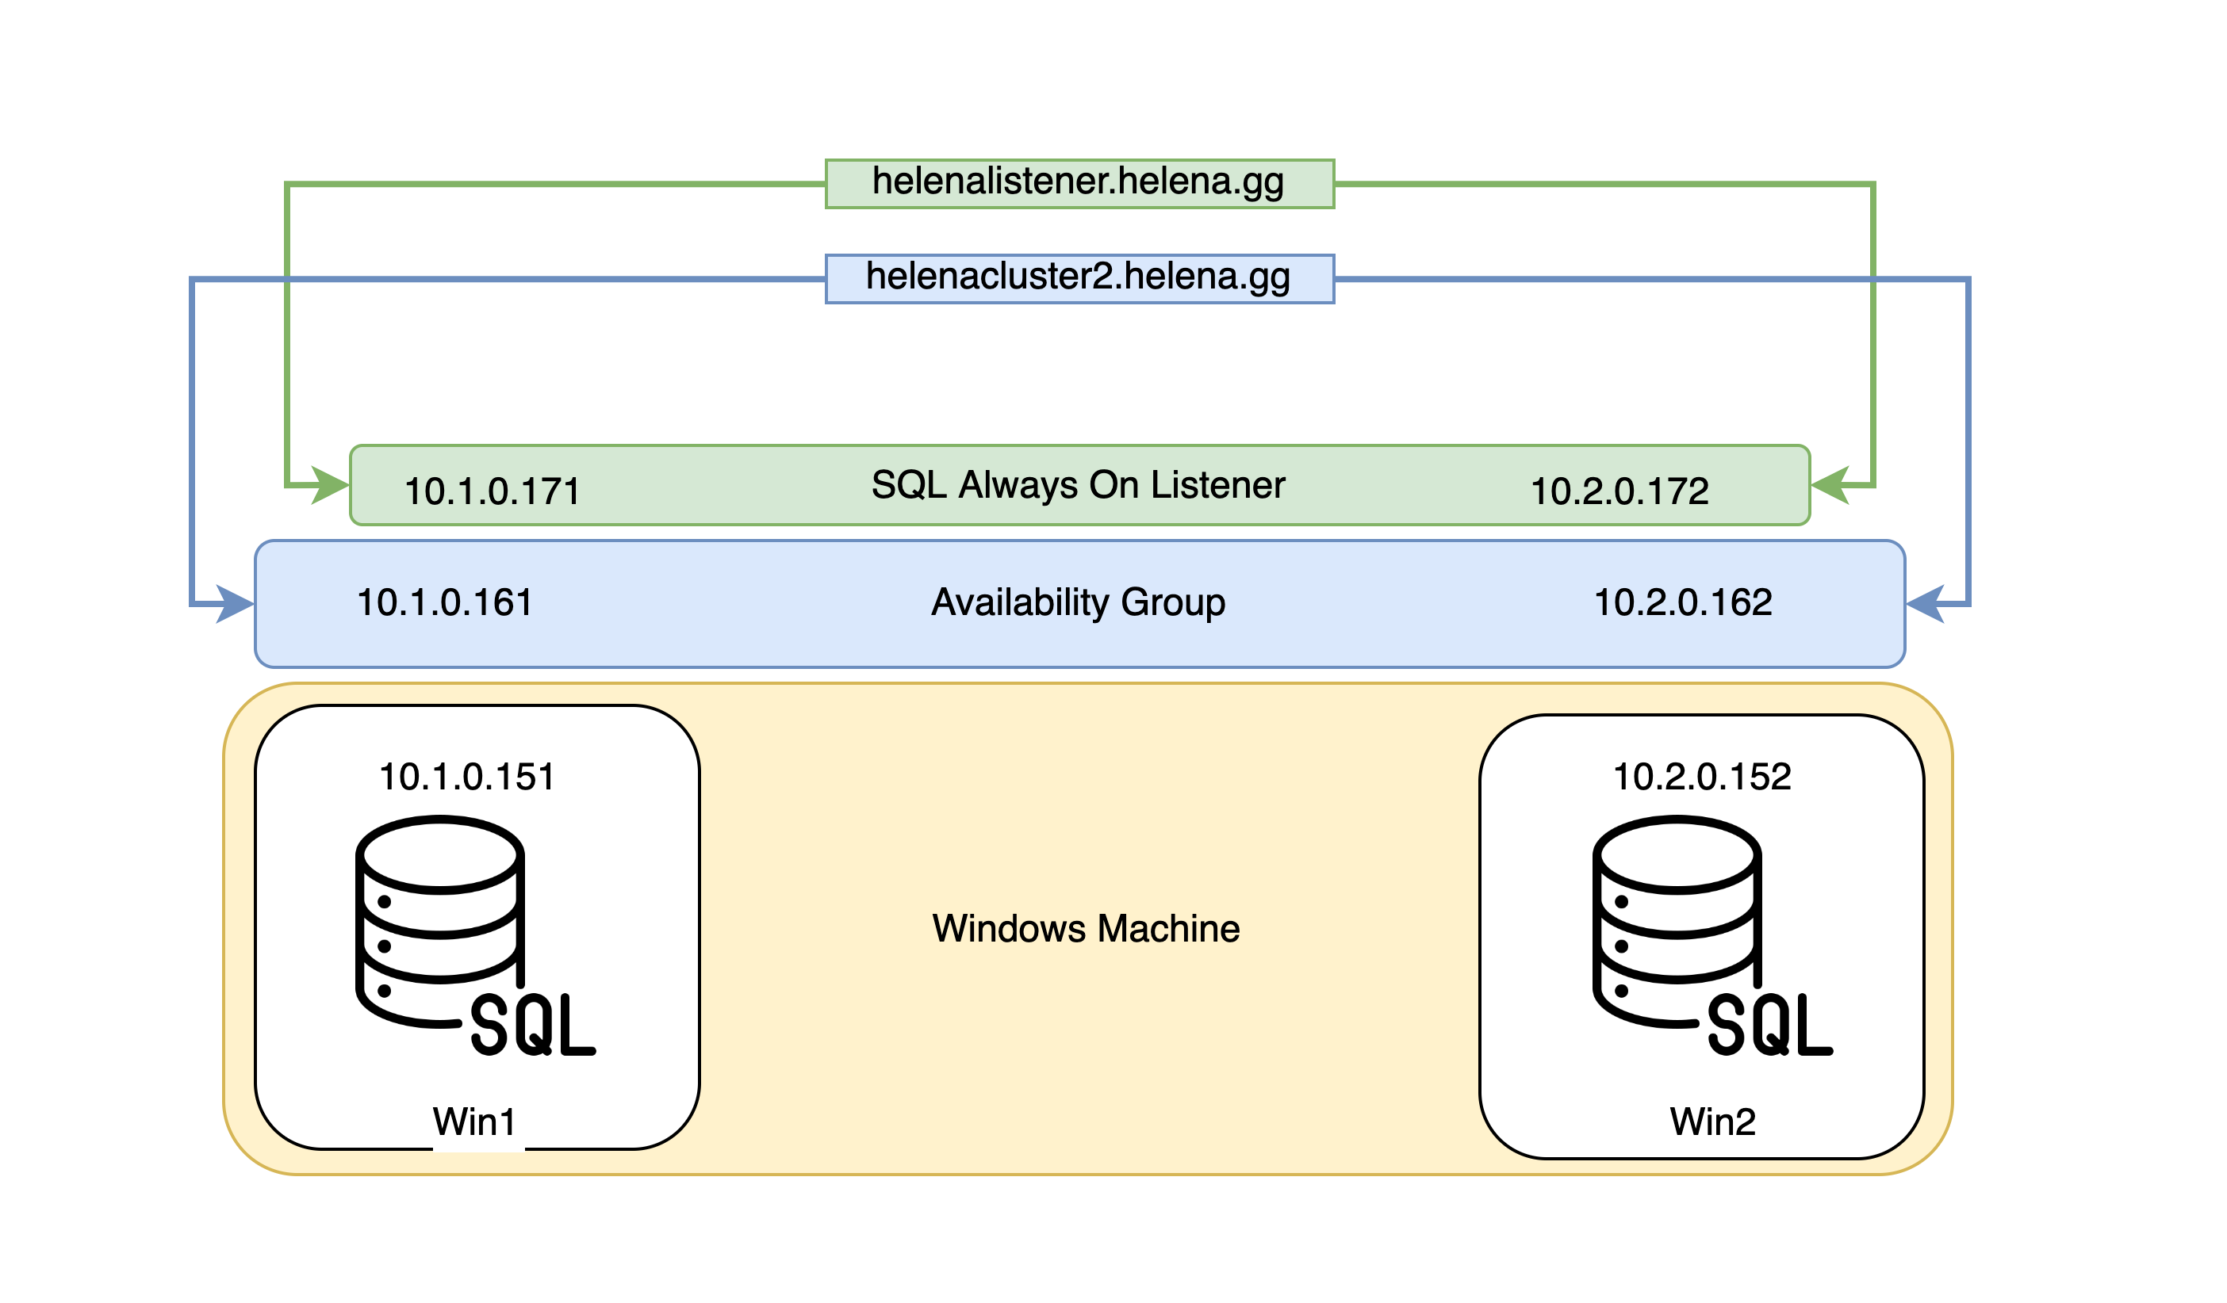Select the 10.2.0.172 listener IP text
The width and height of the screenshot is (2227, 1303).
coord(1619,491)
